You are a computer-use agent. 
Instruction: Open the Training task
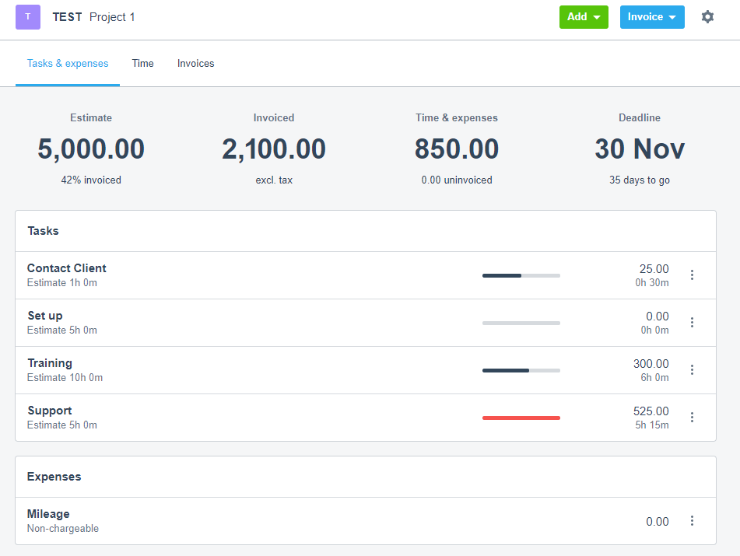pyautogui.click(x=50, y=362)
